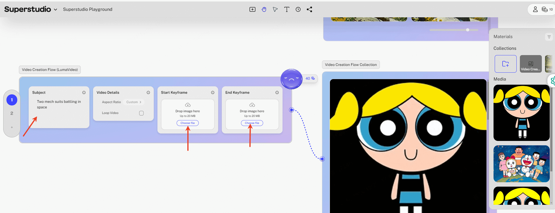Open the Video Crea... collection thumbnail
Screen dimensions: 555x213
click(x=531, y=64)
